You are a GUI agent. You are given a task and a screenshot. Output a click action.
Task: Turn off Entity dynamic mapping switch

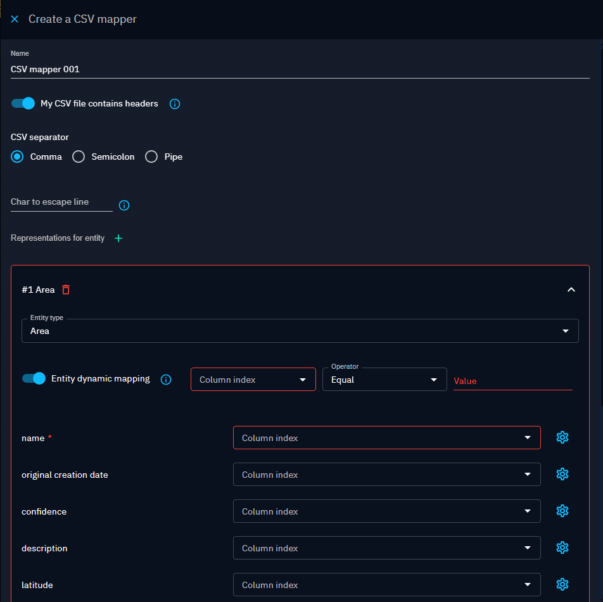point(34,378)
